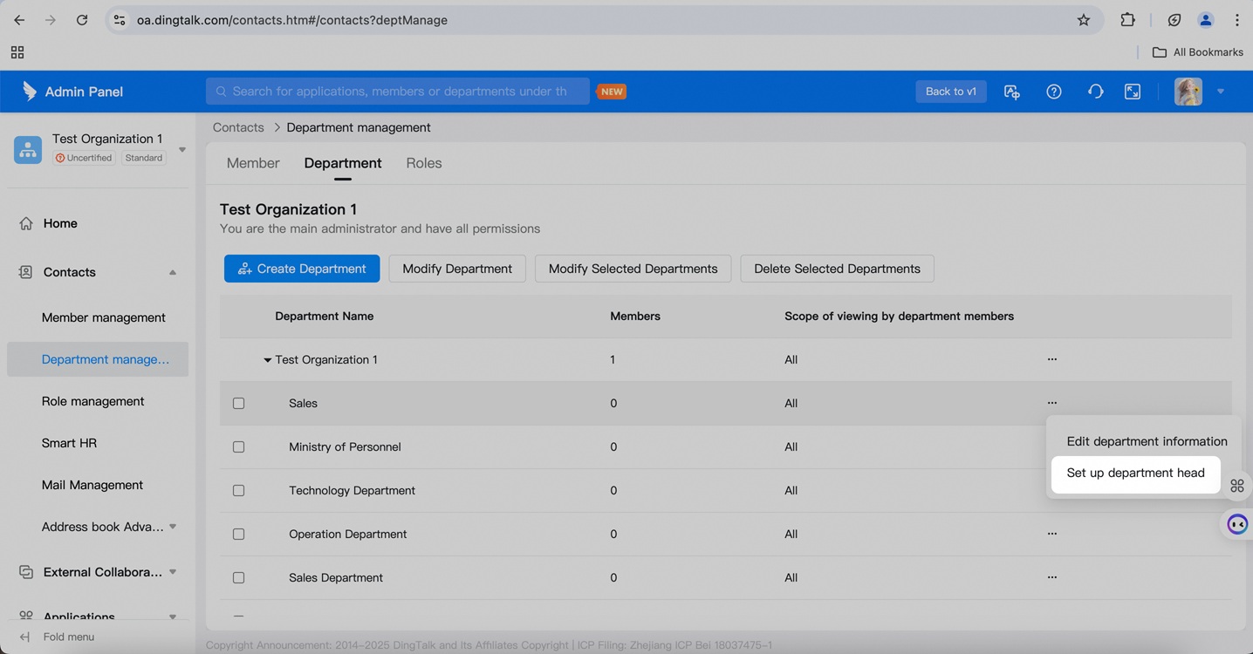
Task: Click the Technology Department name cell
Action: click(x=352, y=490)
